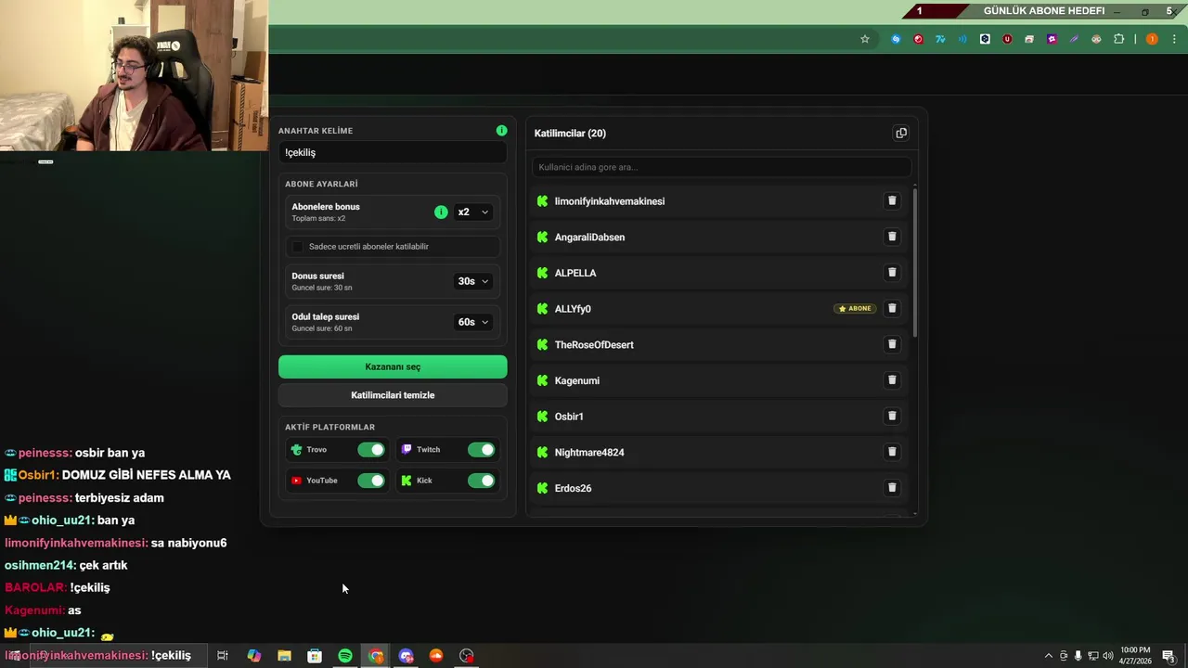Click Katilimcilari temizle button

(393, 395)
